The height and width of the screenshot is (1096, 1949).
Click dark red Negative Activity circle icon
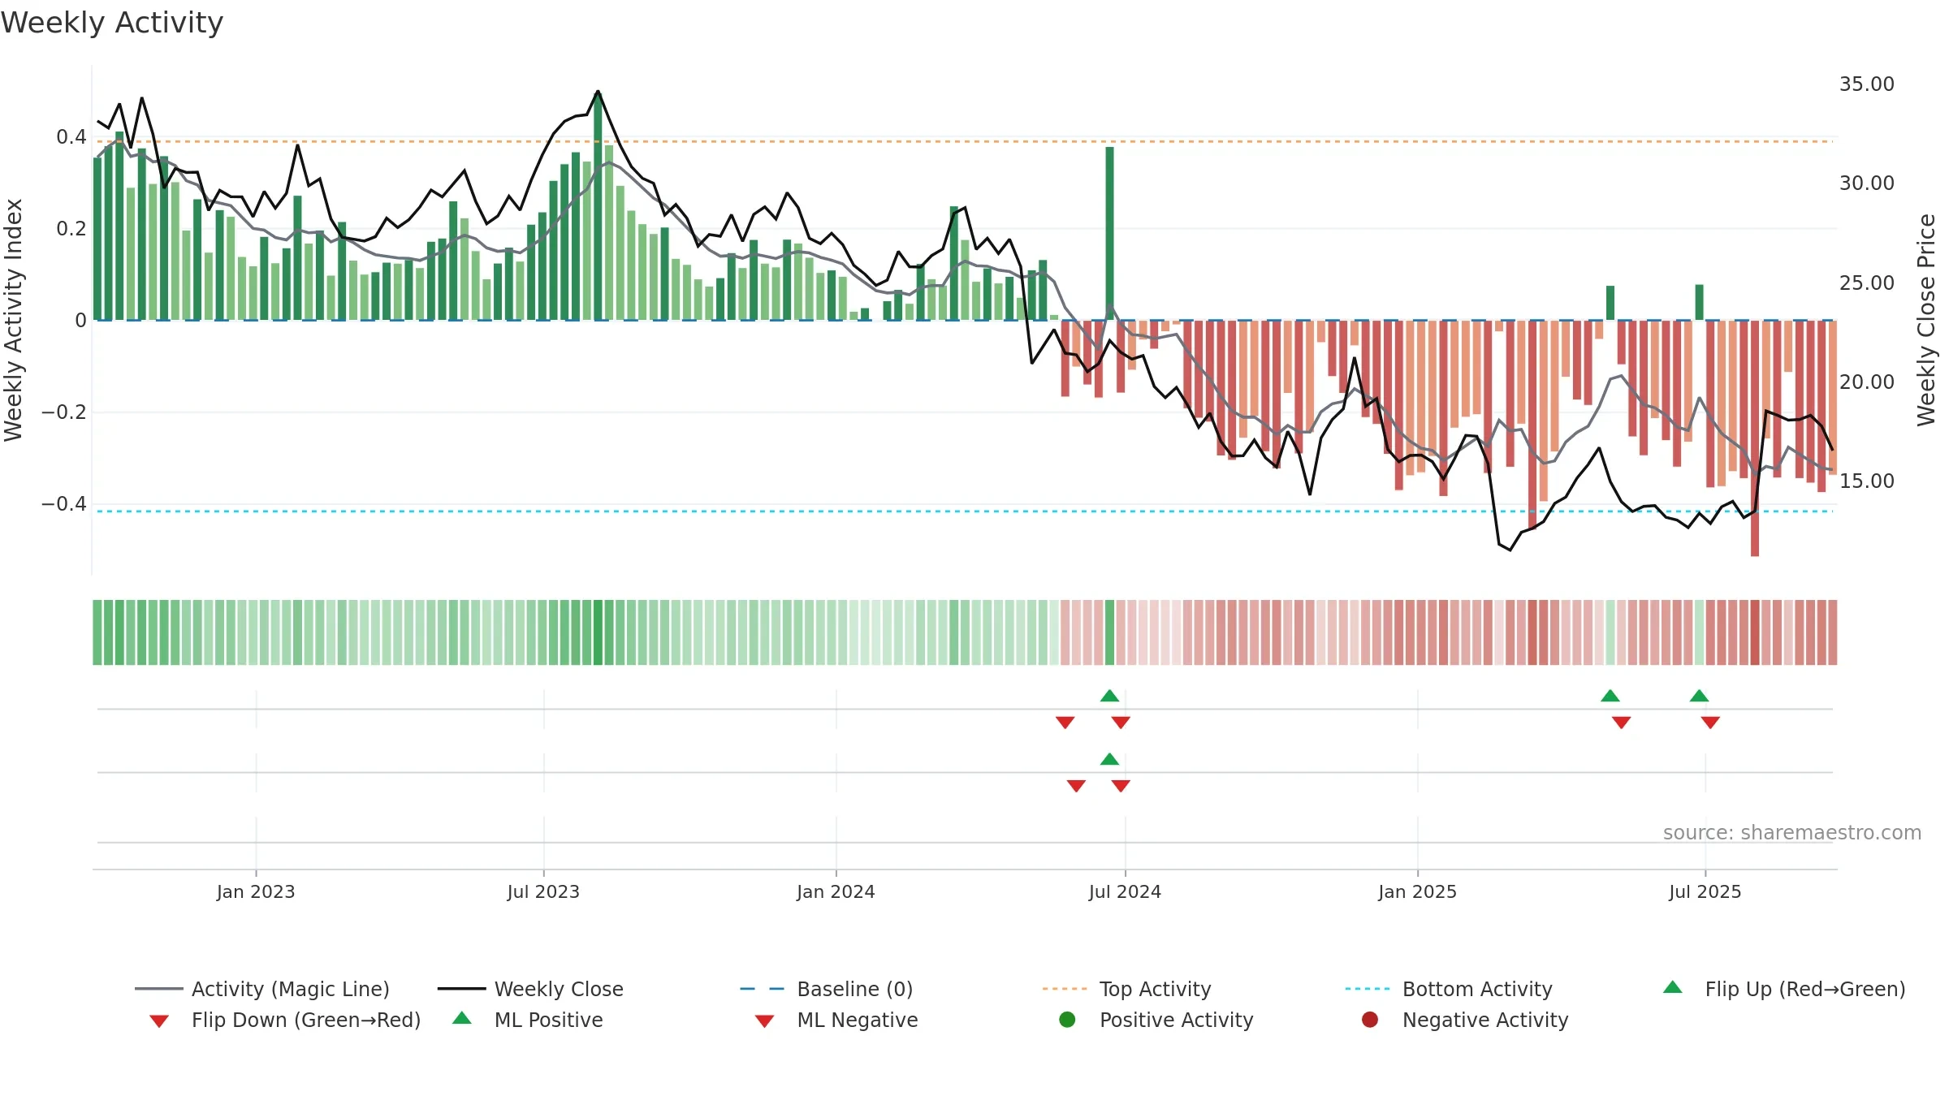tap(1370, 1020)
